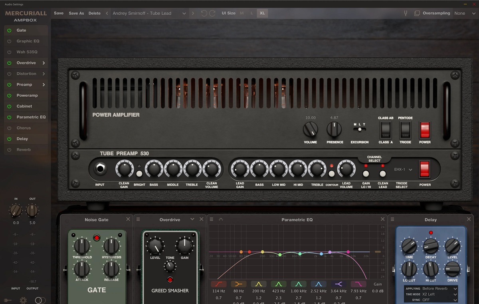Select the 80 Hz low-shelf filter icon

[239, 284]
